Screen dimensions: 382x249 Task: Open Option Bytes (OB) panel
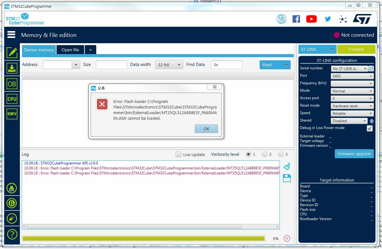(x=12, y=84)
